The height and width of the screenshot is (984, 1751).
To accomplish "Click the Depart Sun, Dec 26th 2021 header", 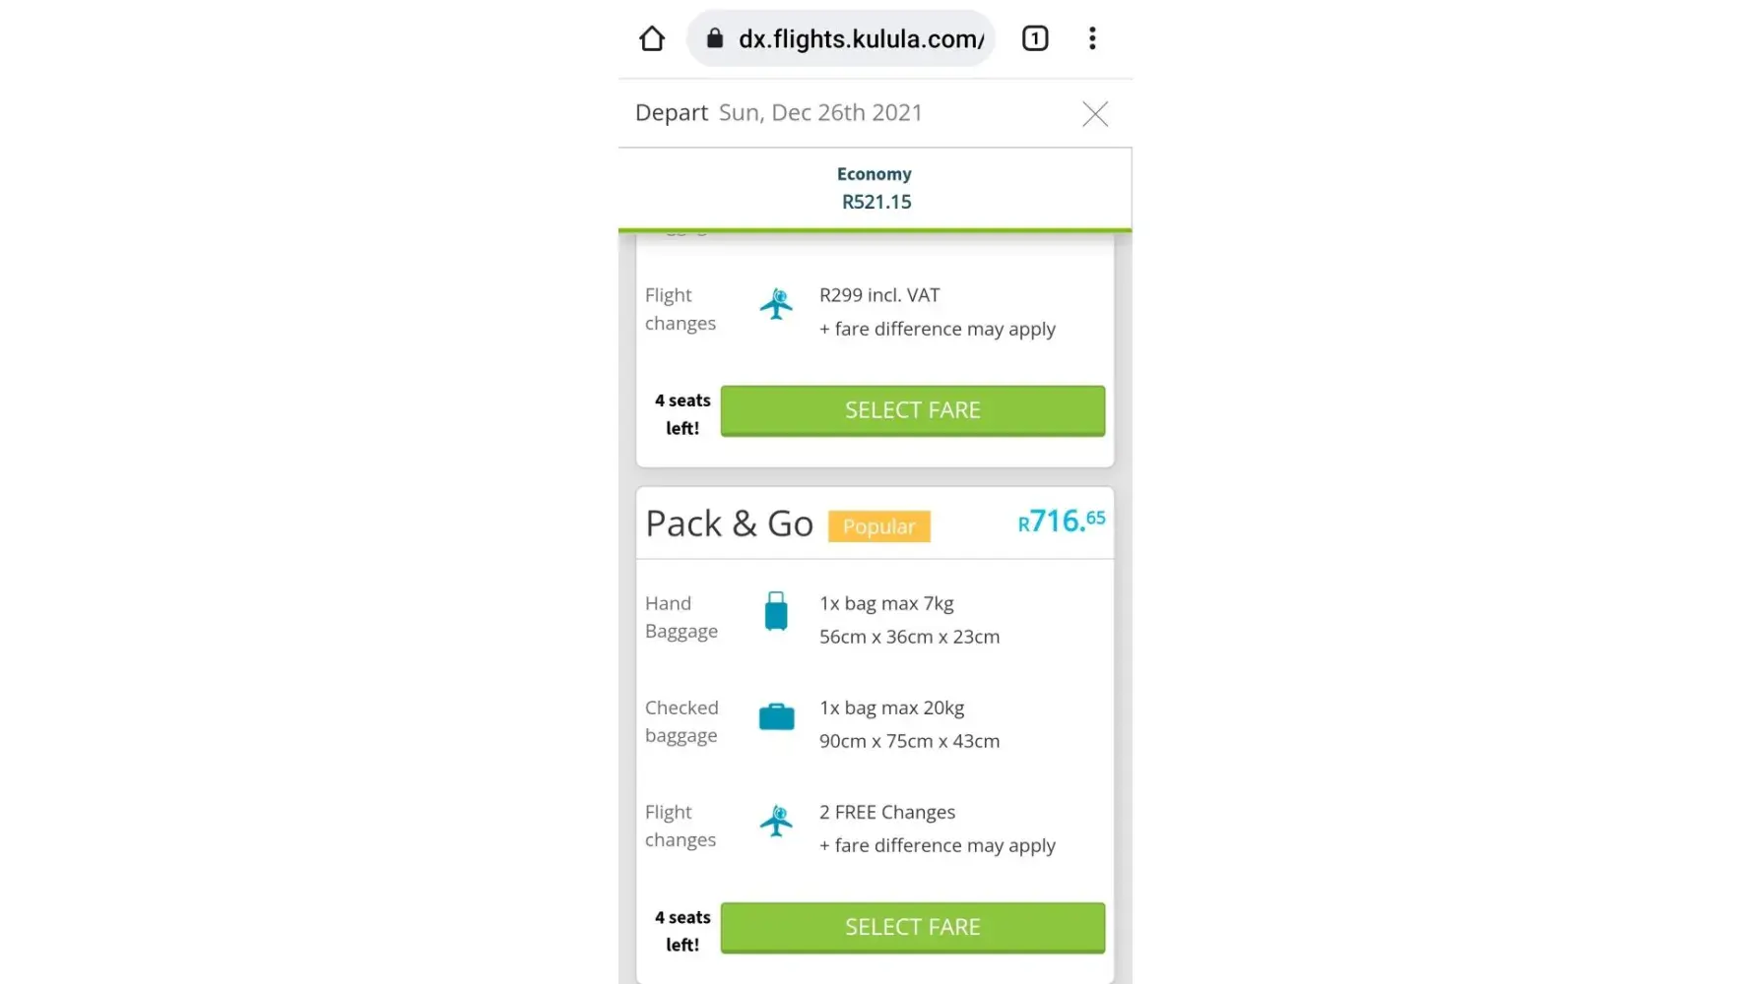I will (x=778, y=113).
